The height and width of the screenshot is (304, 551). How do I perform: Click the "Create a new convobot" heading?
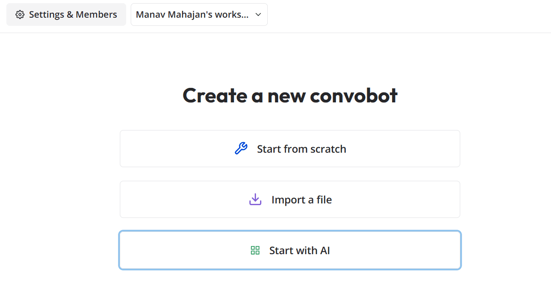tap(290, 96)
